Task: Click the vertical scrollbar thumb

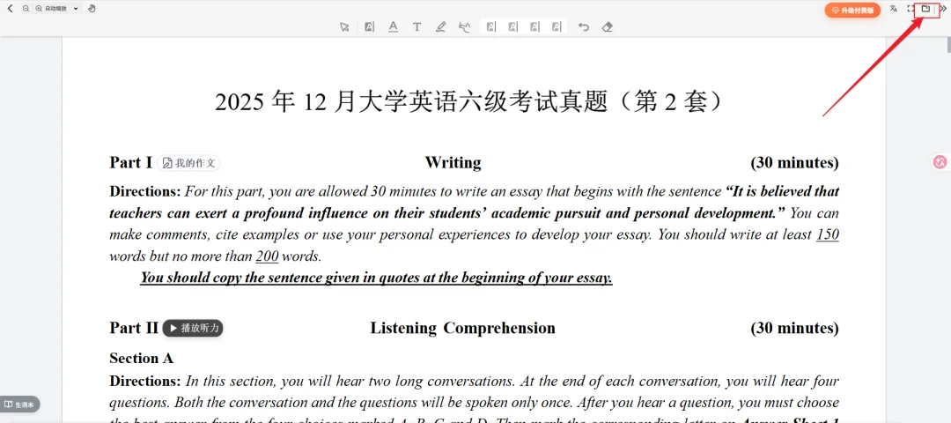Action: (x=948, y=46)
